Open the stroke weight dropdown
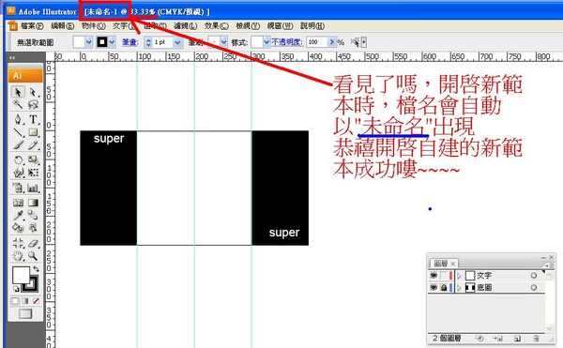Viewport: 563px width, 348px height. [177, 42]
